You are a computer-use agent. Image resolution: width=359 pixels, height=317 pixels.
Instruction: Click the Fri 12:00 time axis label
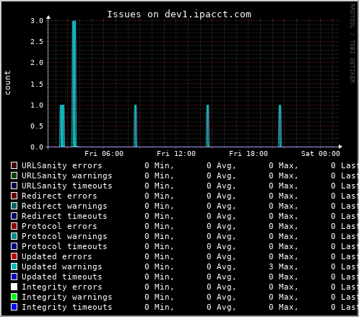[x=176, y=154]
